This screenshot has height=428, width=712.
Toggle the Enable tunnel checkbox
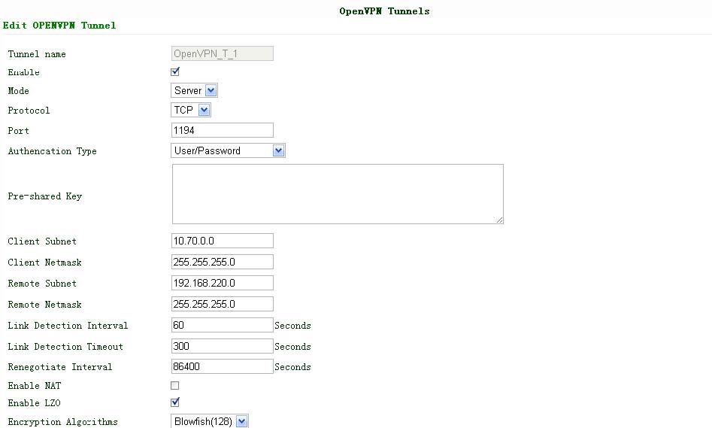pos(175,72)
